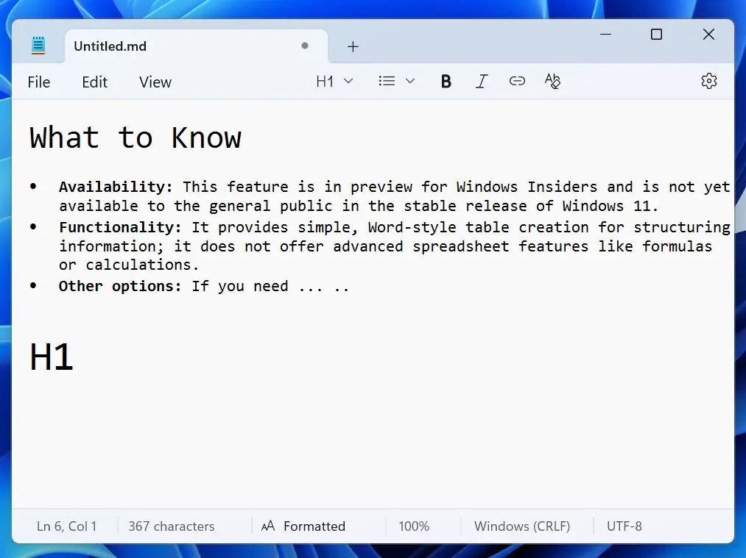This screenshot has height=558, width=746.
Task: Close the Untitled.md tab via dot indicator
Action: 305,46
